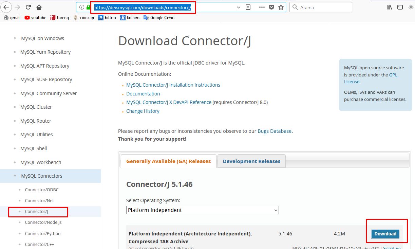
Task: Click the browser Forward arrow button
Action: click(18, 7)
